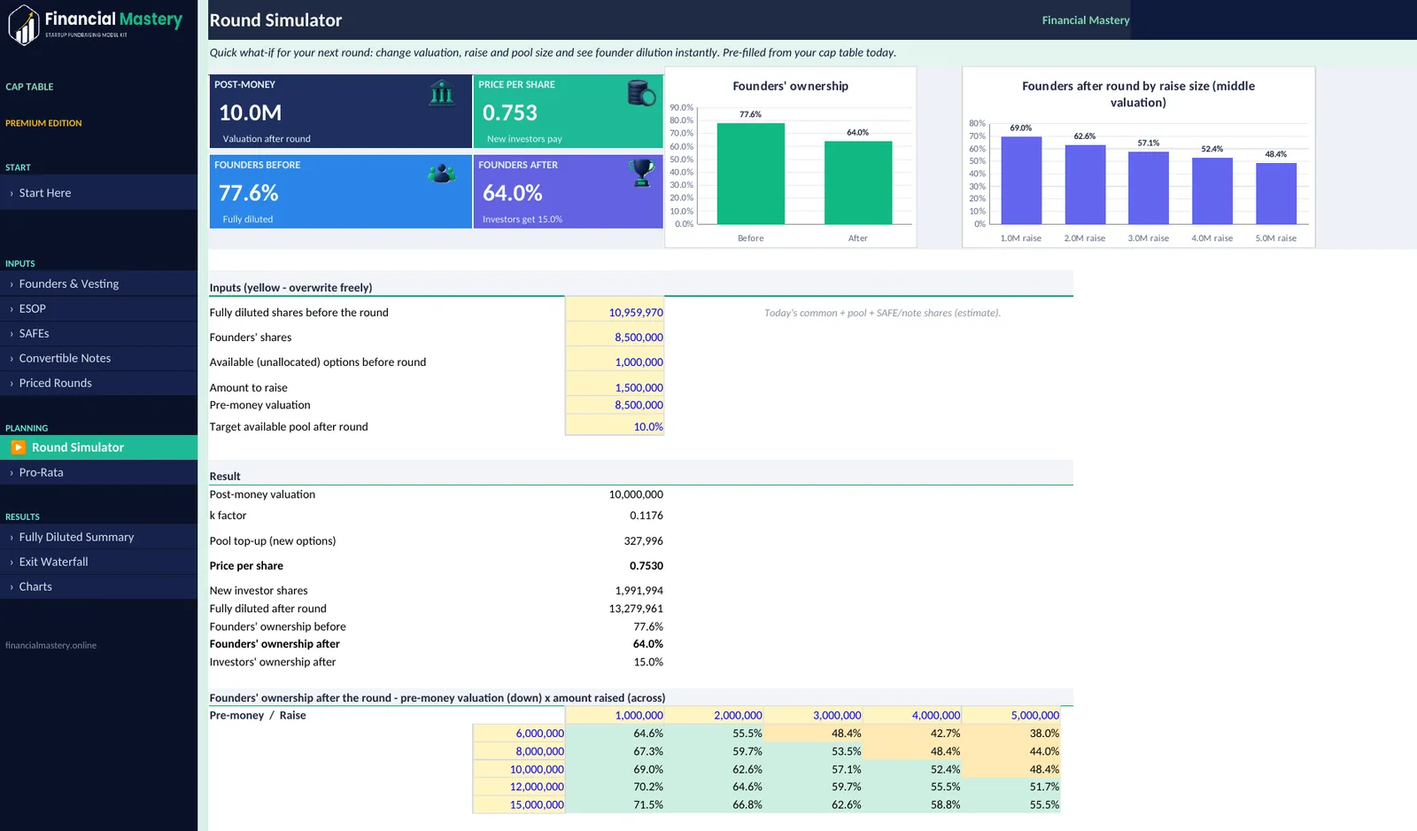The width and height of the screenshot is (1417, 831).
Task: Open the Start Here sheet
Action: coord(98,192)
